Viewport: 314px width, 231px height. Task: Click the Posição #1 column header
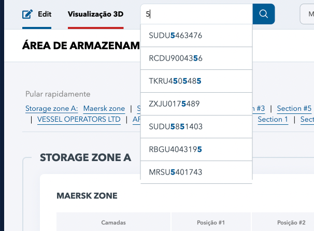click(x=211, y=223)
